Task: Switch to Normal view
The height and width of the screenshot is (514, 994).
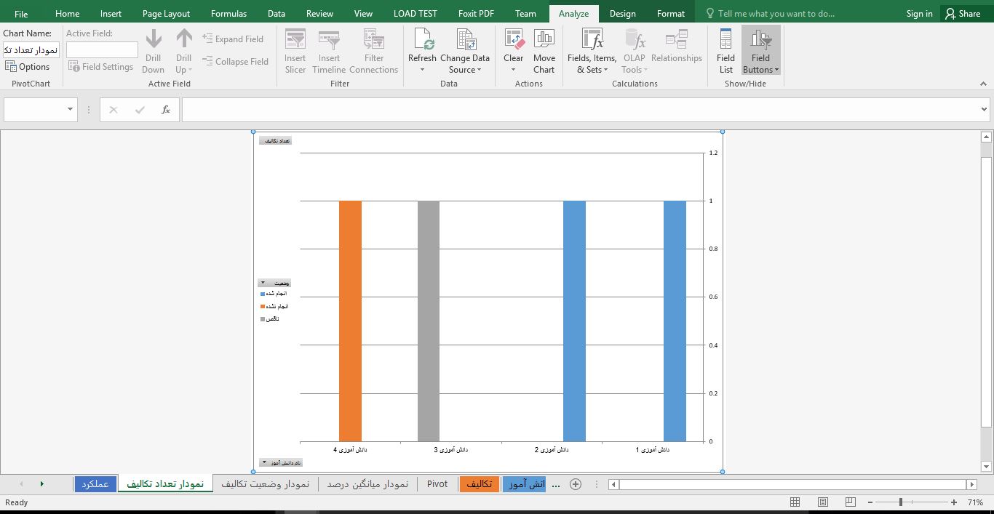Action: pos(795,502)
